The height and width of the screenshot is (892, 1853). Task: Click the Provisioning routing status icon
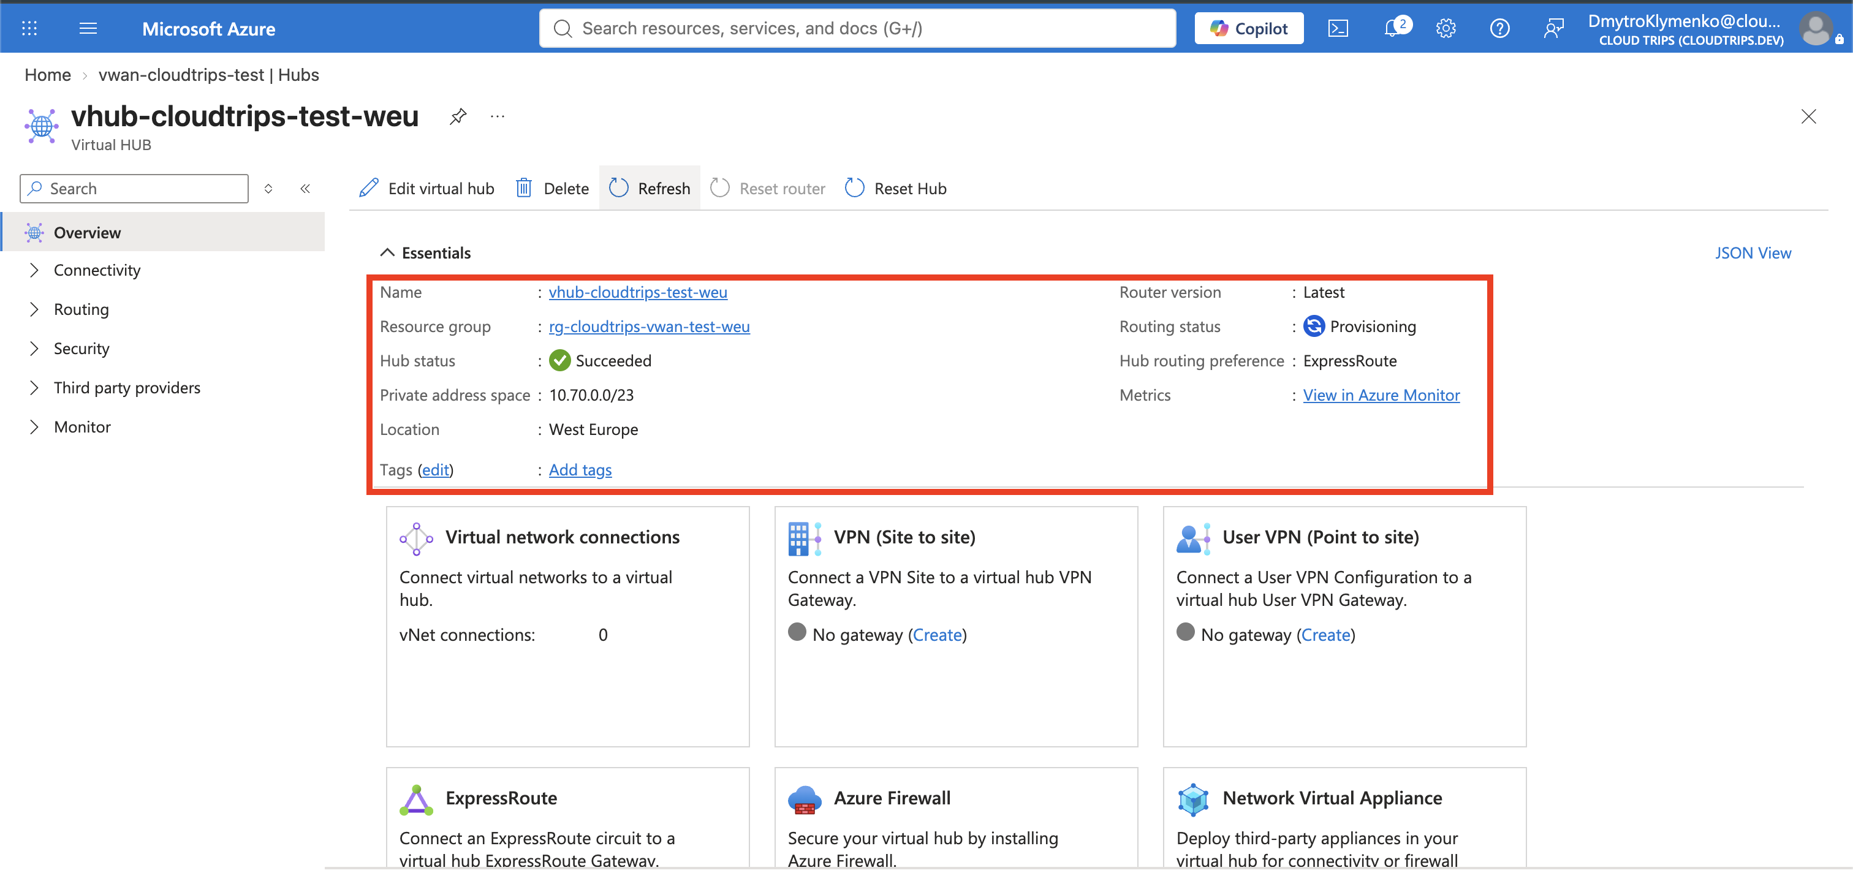pyautogui.click(x=1314, y=327)
